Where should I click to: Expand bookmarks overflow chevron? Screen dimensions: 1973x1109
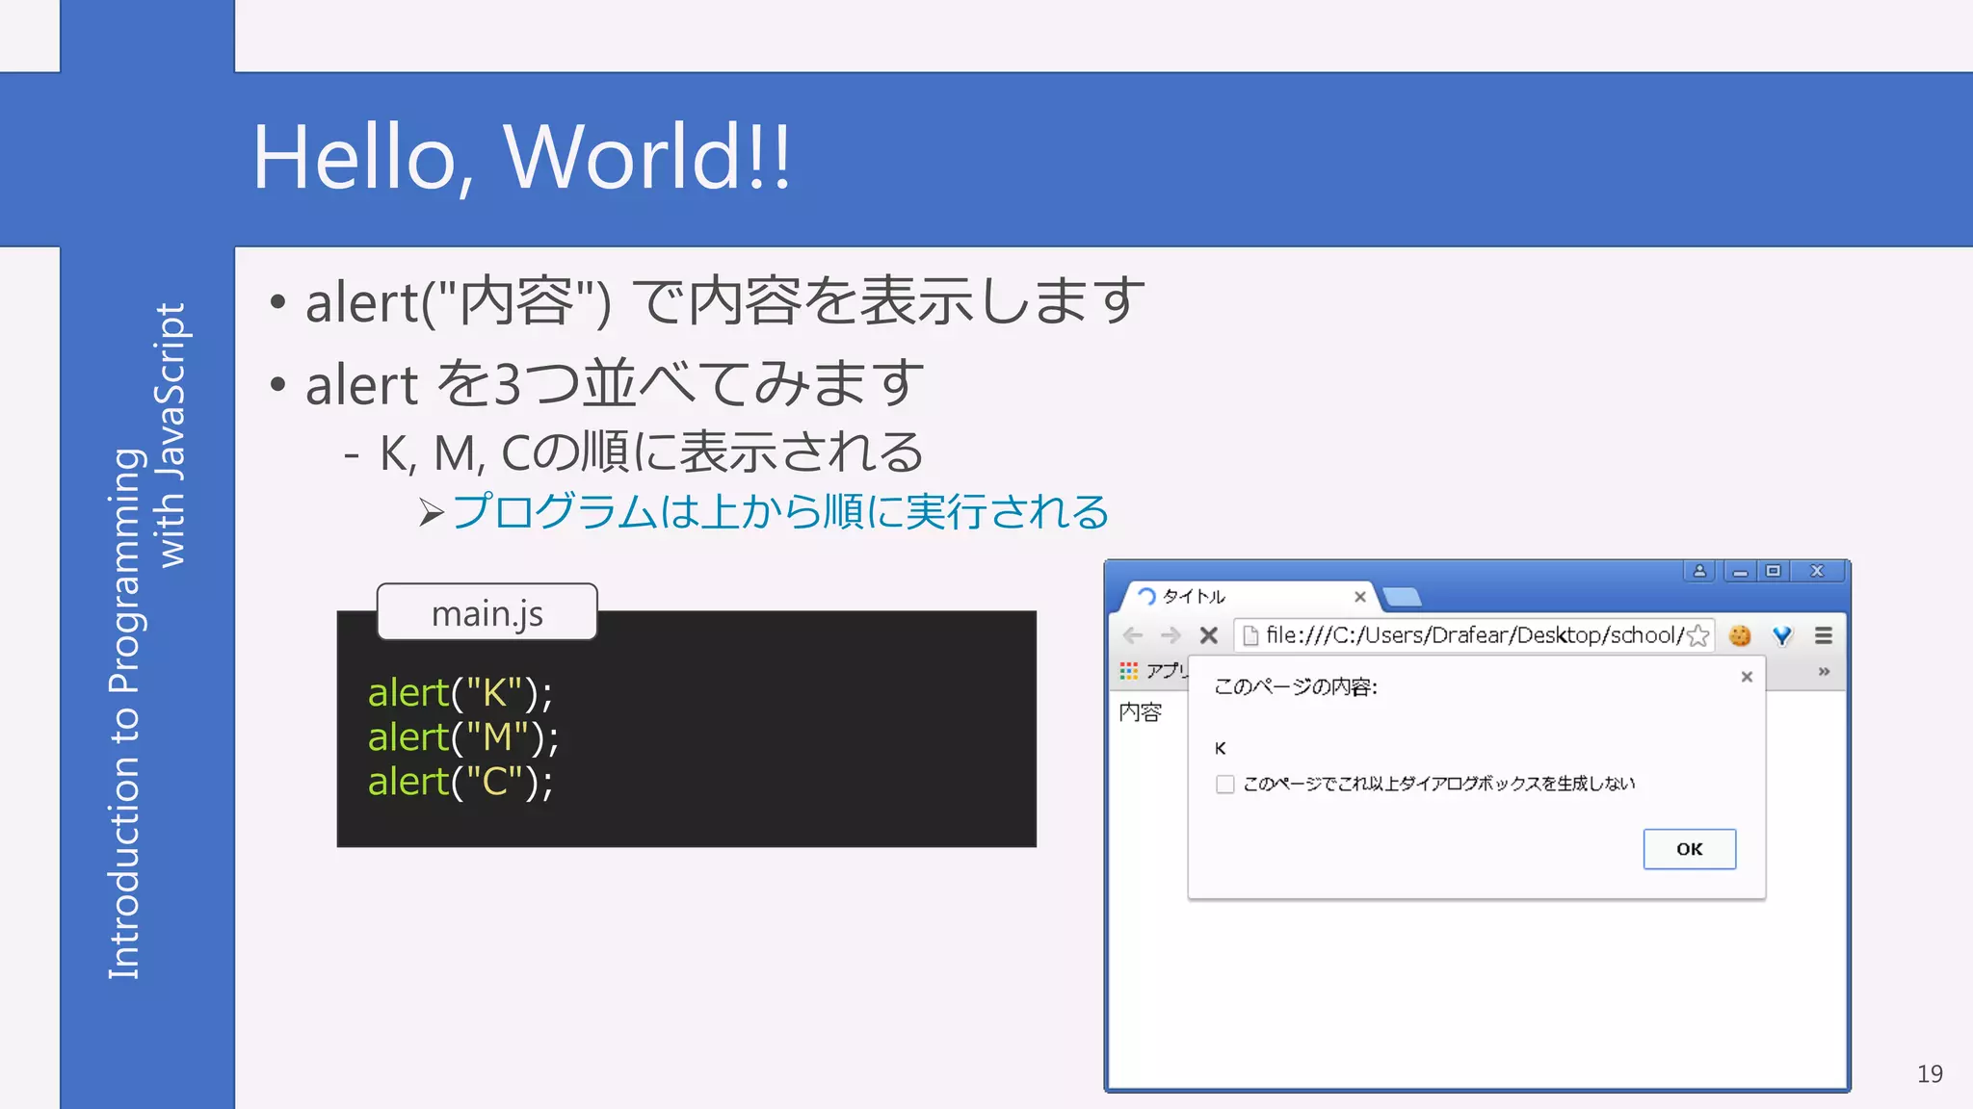[1824, 671]
